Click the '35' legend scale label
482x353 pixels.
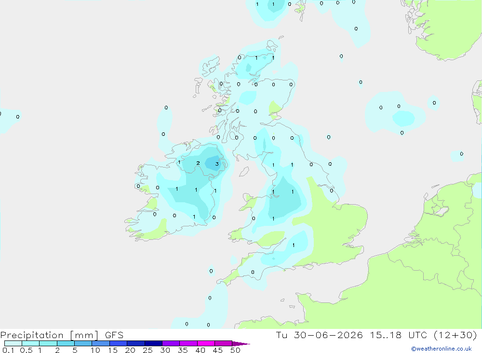tap(183, 350)
